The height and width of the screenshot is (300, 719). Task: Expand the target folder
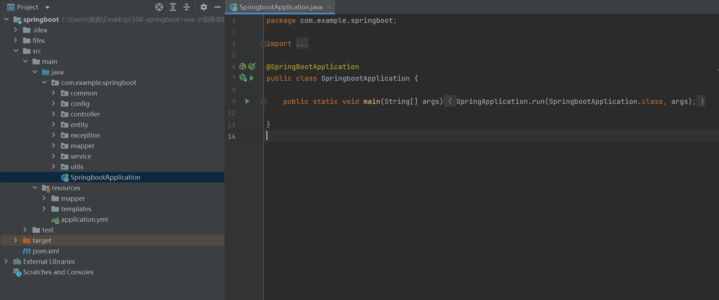[16, 240]
